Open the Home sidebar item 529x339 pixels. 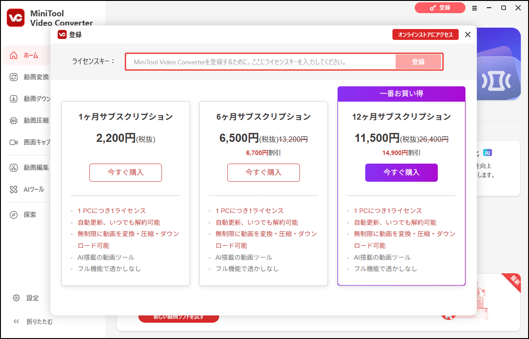coord(27,55)
